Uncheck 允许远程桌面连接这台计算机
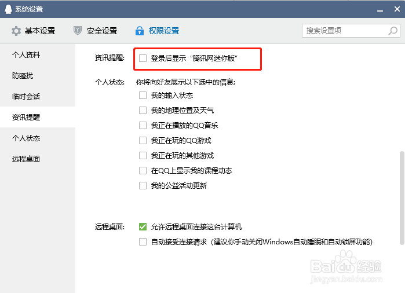This screenshot has width=405, height=293. pyautogui.click(x=143, y=226)
